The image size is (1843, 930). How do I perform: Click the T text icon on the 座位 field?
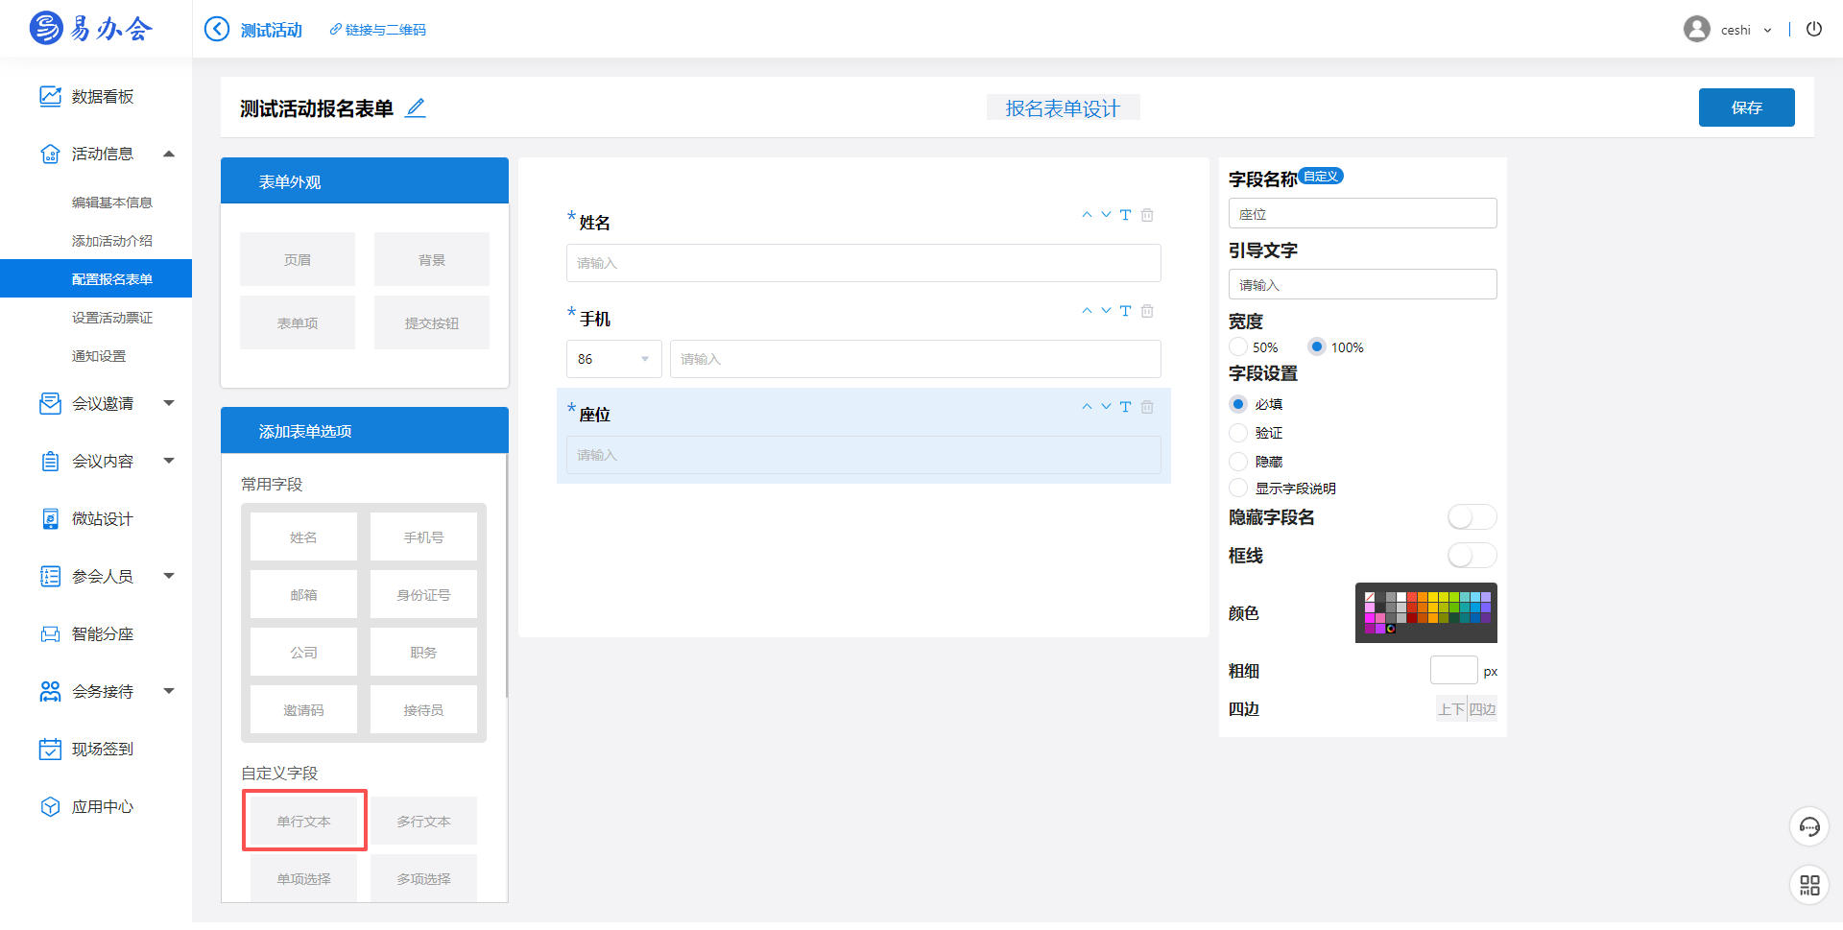click(x=1125, y=407)
